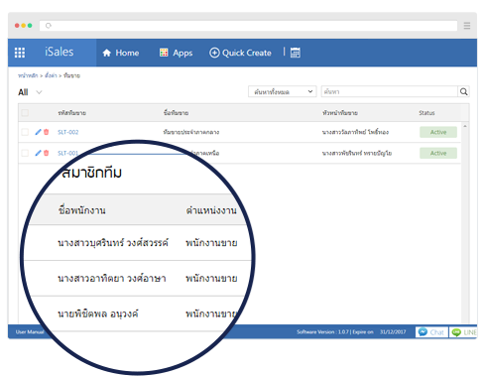Go to the Home menu item
This screenshot has width=484, height=376.
coord(121,53)
